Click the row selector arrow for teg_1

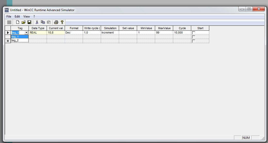pos(8,33)
